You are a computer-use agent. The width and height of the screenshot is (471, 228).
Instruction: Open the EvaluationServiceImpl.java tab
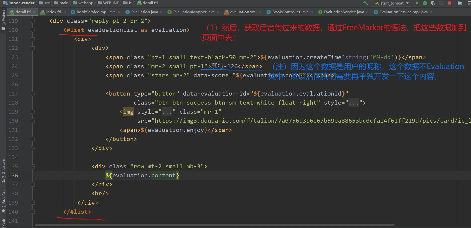pyautogui.click(x=403, y=12)
